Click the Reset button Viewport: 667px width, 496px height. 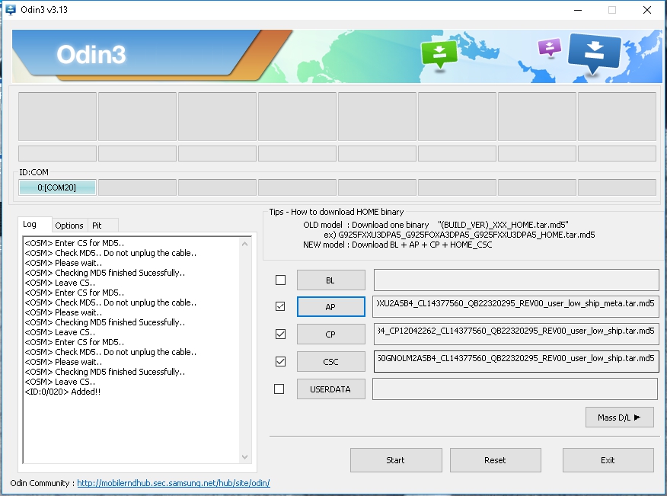[496, 460]
